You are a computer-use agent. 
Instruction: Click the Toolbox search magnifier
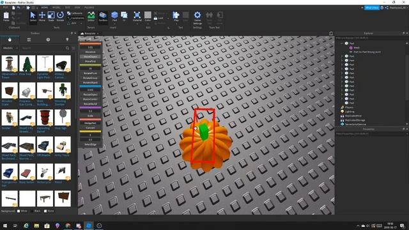coord(68,48)
